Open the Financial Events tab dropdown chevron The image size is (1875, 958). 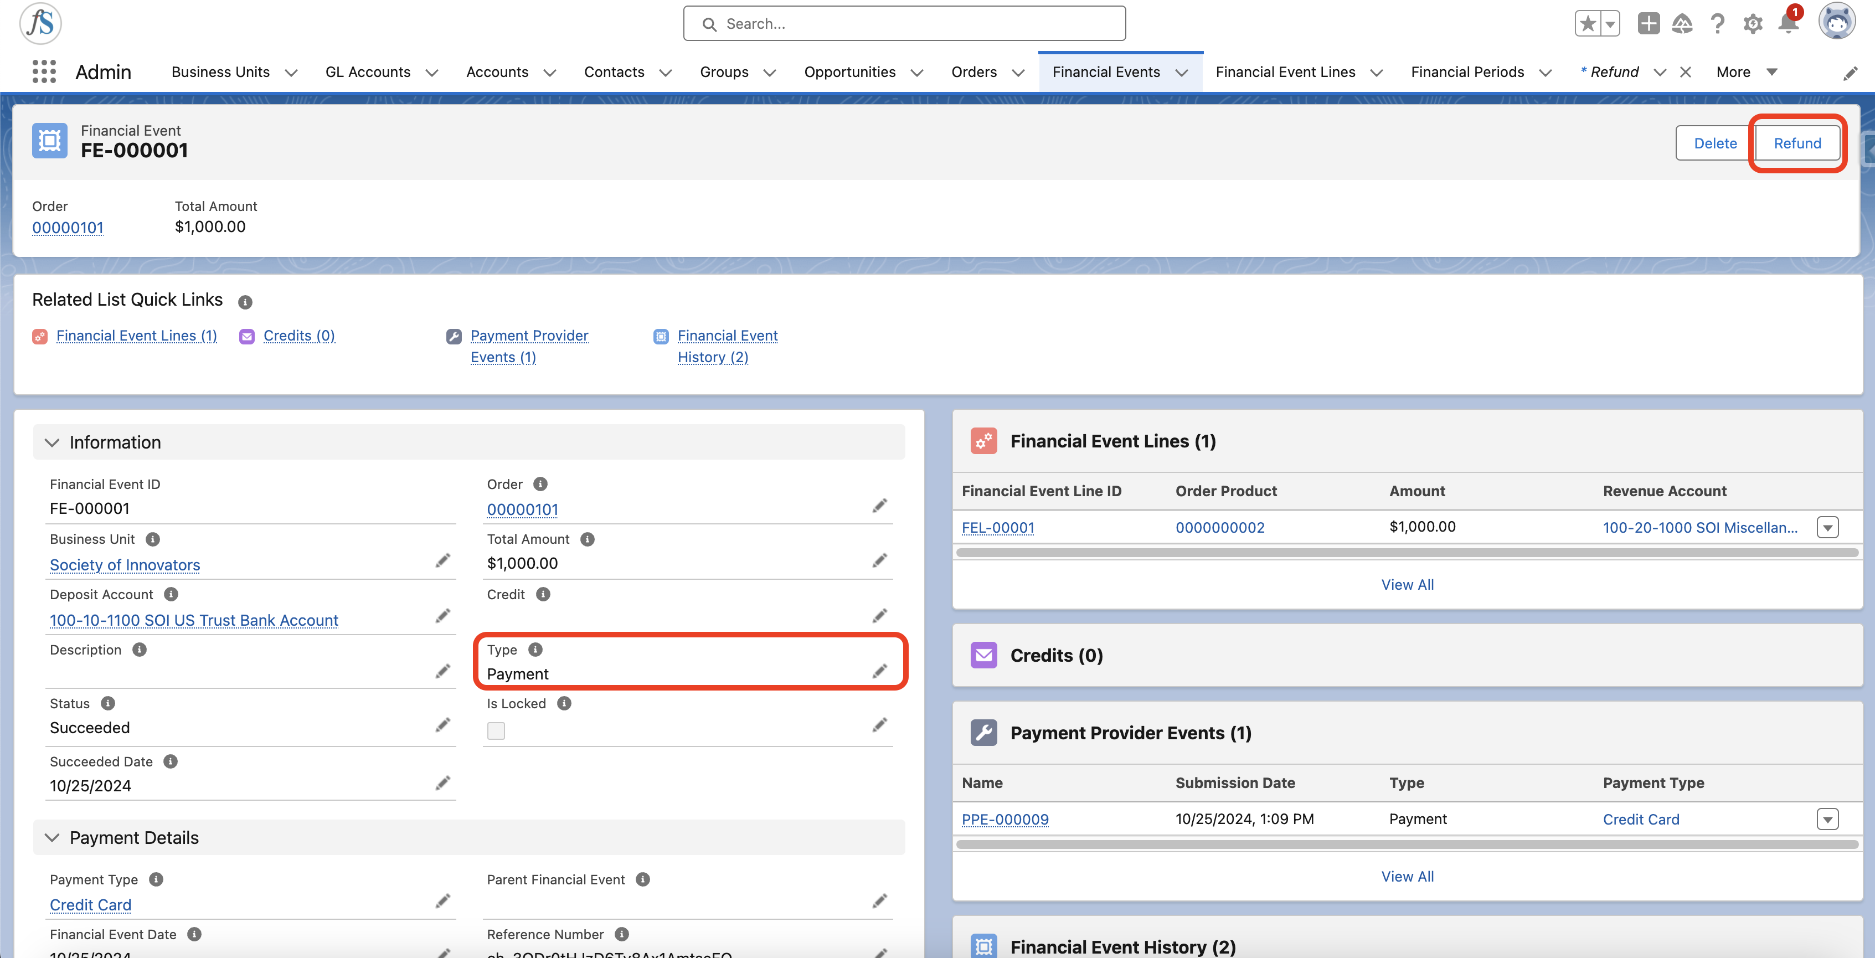1181,73
